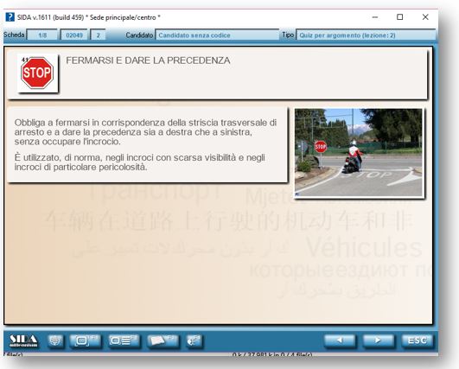Click the Tipo label
This screenshot has width=459, height=369.
pyautogui.click(x=288, y=35)
